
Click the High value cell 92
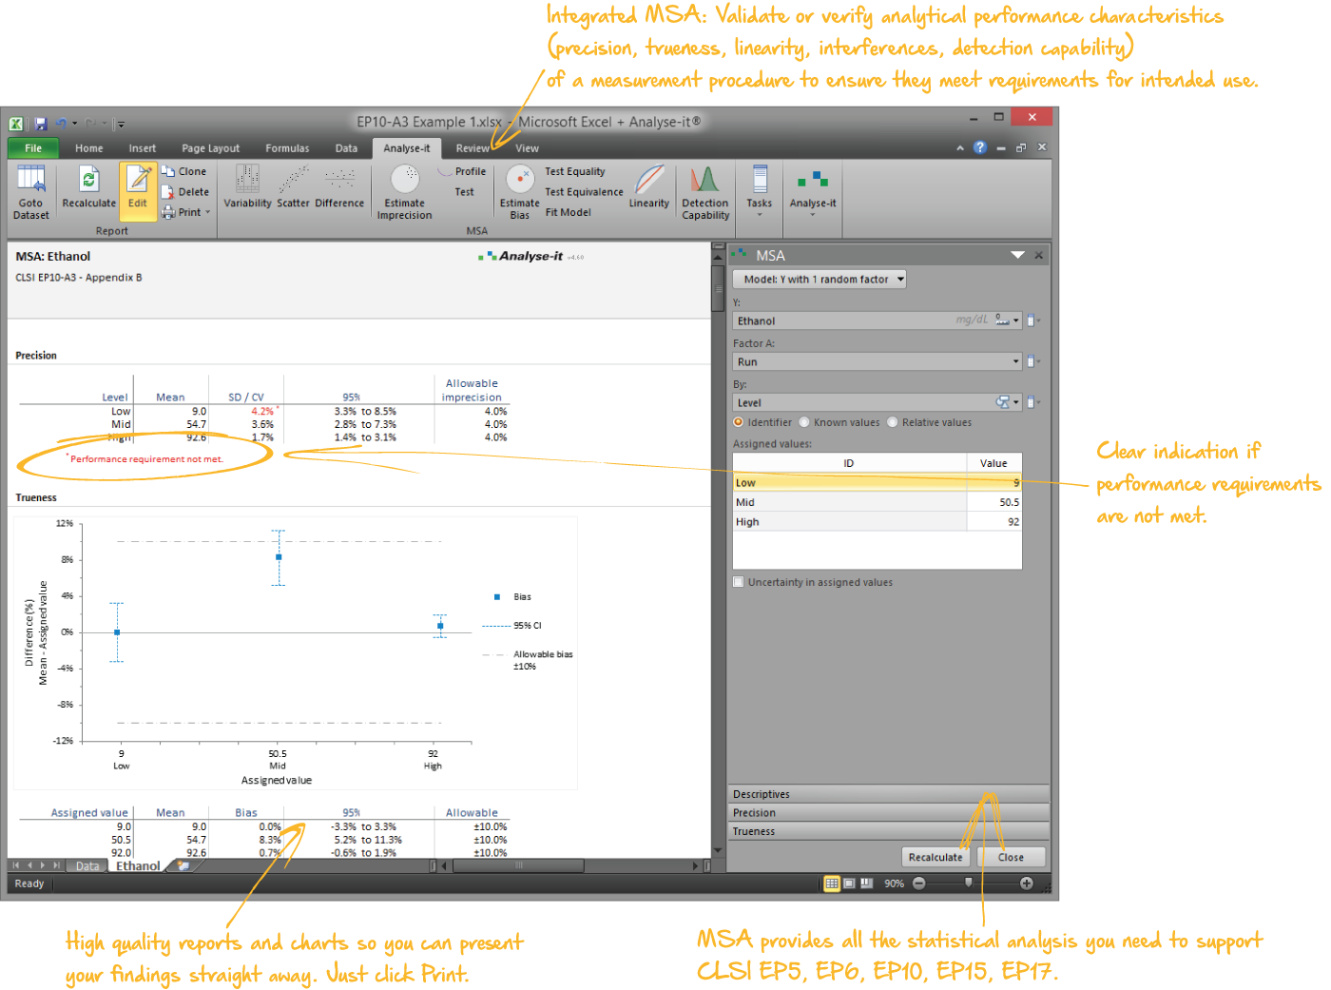tap(994, 522)
